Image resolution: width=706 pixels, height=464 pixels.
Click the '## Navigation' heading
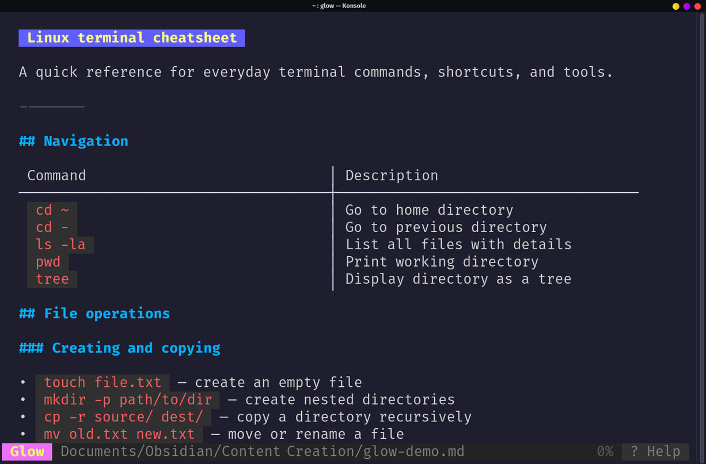74,141
